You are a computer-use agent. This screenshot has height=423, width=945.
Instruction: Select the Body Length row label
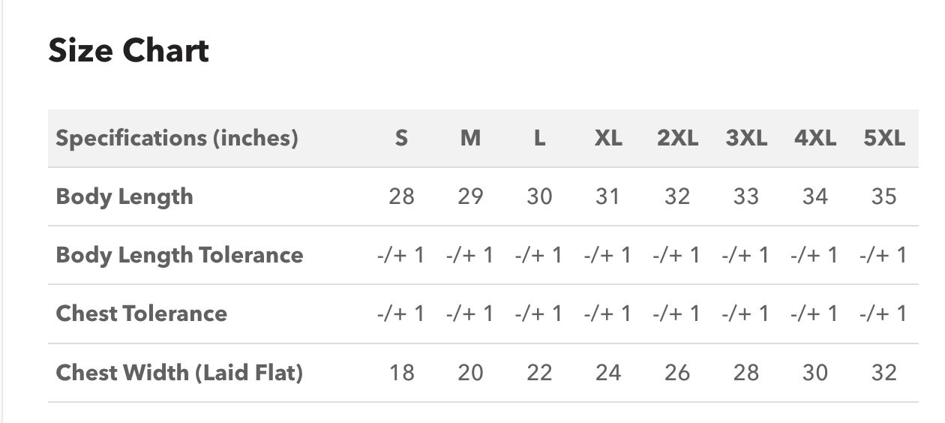click(124, 196)
